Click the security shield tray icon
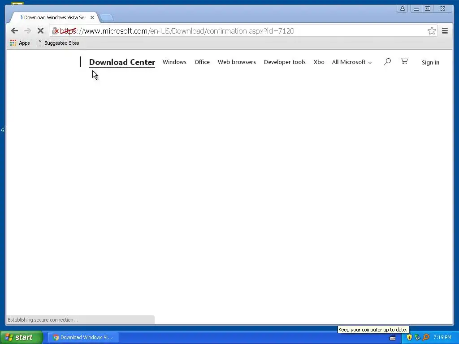459x344 pixels. click(409, 337)
